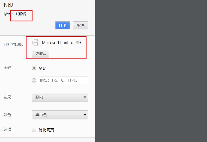
Task: Click the Microsoft Print to PDF printer name
Action: [x=62, y=42]
